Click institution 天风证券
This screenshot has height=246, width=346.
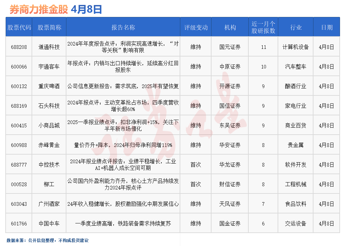pyautogui.click(x=230, y=204)
